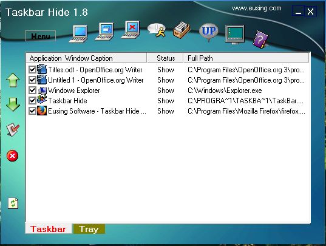
Task: Click the Titles.odt Writer row icon
Action: (x=42, y=69)
